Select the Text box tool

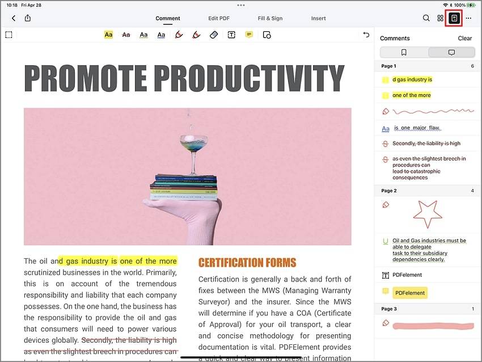[x=231, y=35]
